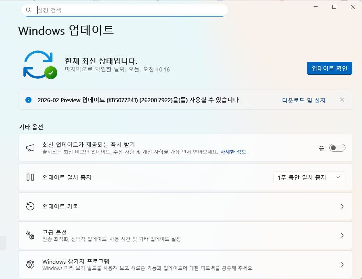The image size is (362, 279).
Task: Click the 다운로드 및 설치 link
Action: coord(303,100)
